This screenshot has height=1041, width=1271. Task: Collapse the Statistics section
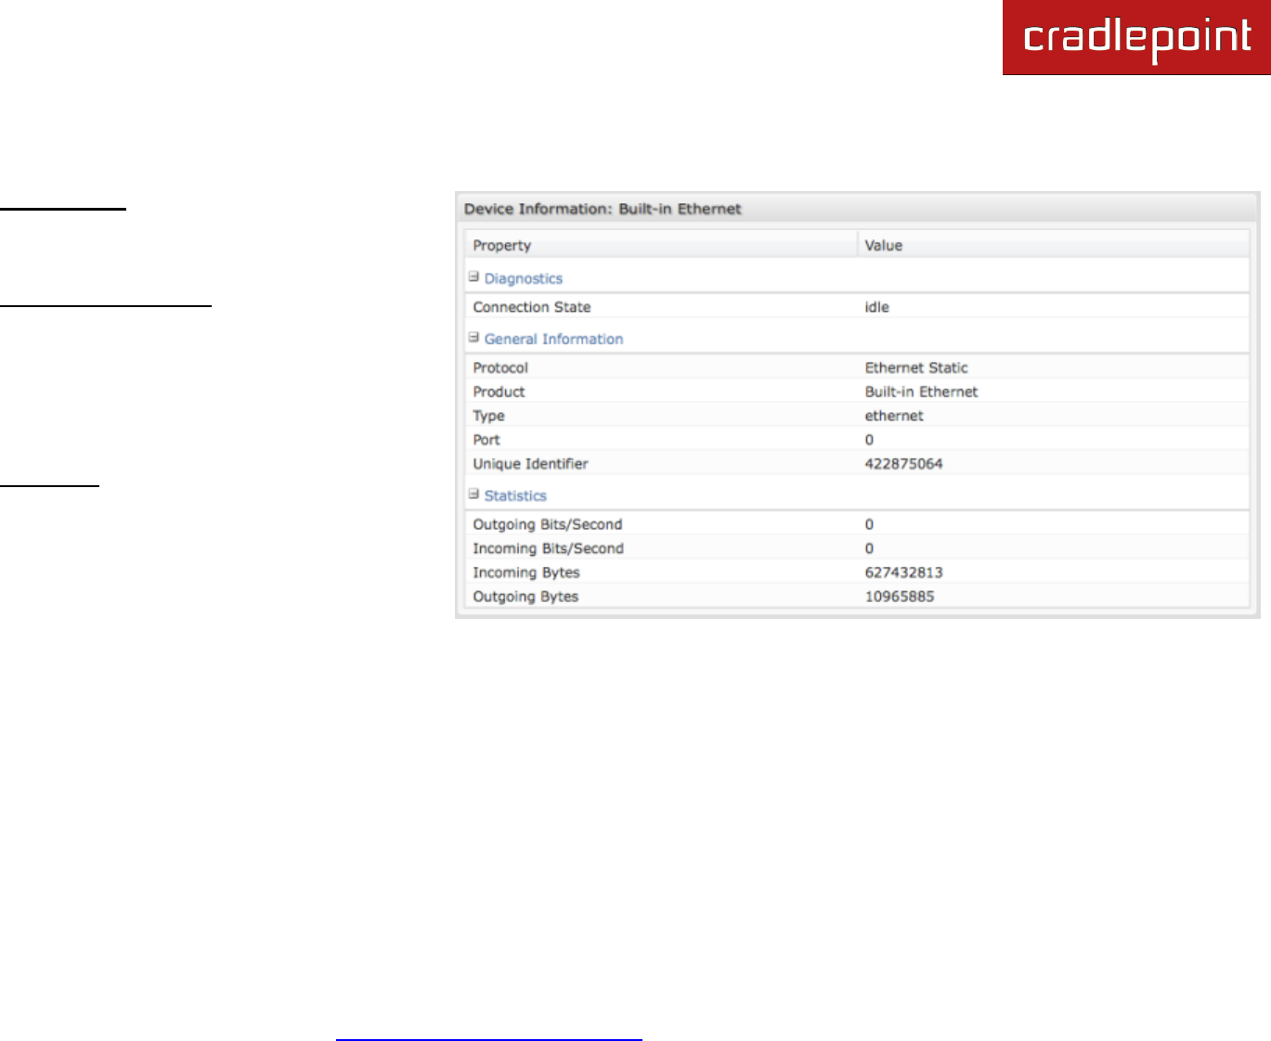473,495
